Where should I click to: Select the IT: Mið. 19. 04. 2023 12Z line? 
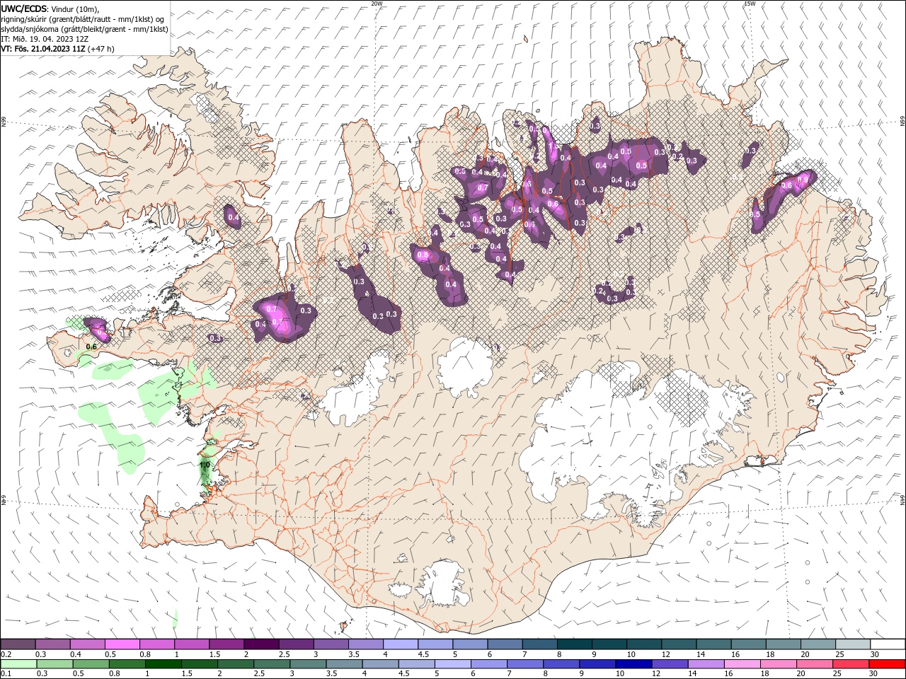45,39
